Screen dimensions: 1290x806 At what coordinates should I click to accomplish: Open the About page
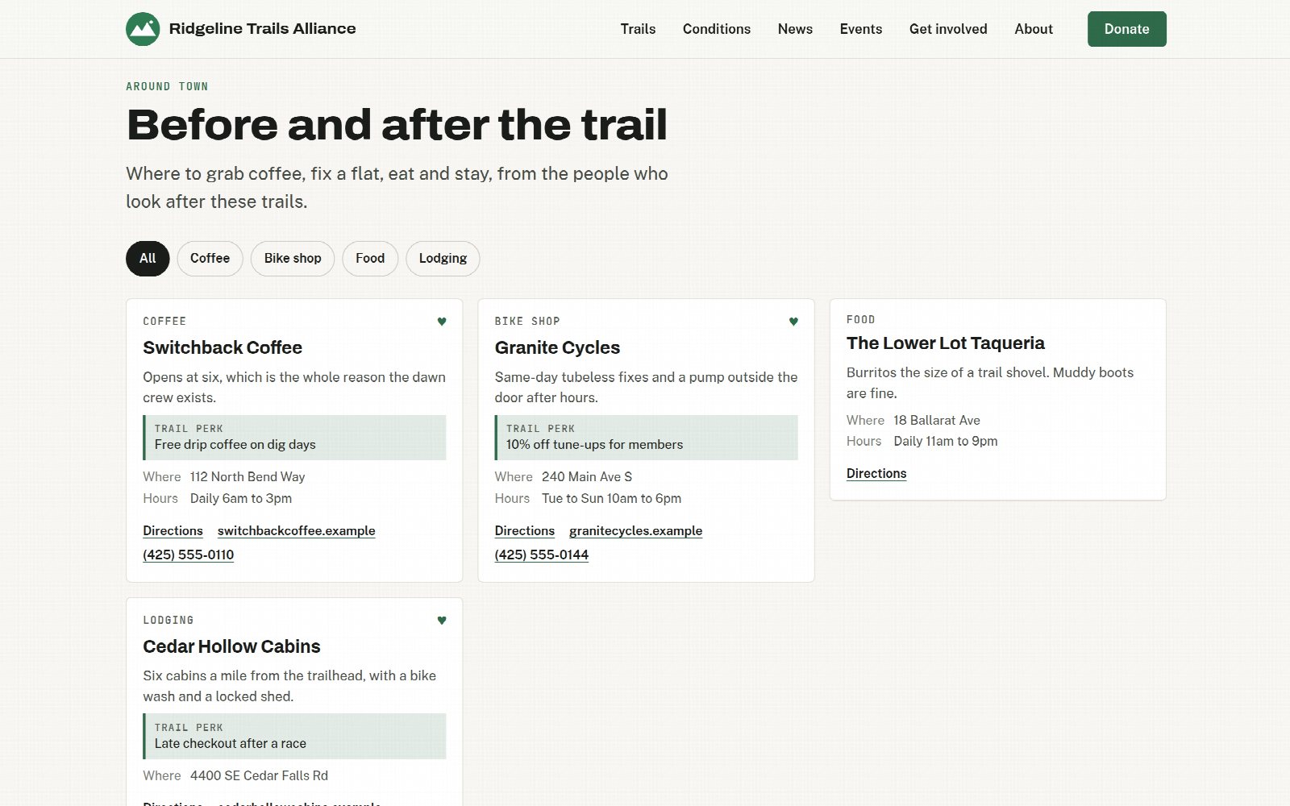tap(1034, 29)
